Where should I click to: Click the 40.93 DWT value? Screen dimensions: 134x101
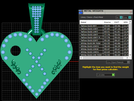pos(117,52)
